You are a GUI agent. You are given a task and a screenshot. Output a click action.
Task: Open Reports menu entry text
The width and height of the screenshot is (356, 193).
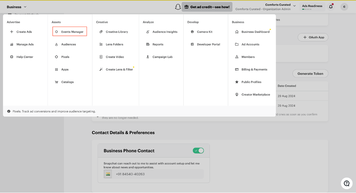[x=158, y=44]
